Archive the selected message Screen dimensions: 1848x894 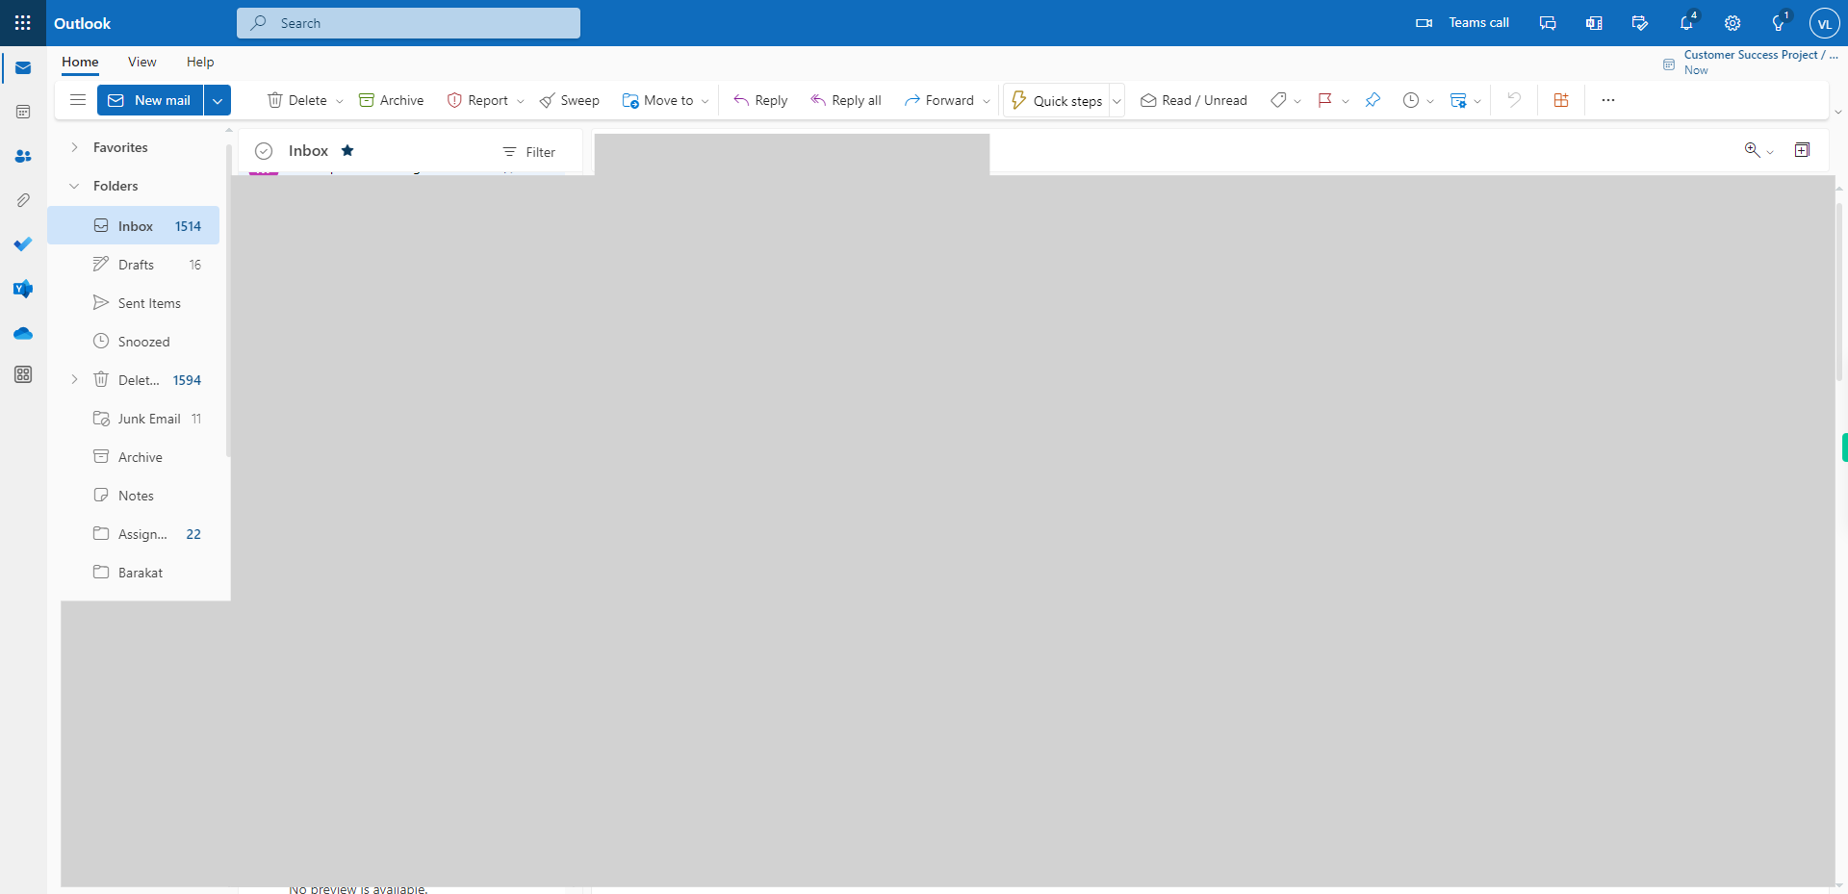[x=391, y=100]
